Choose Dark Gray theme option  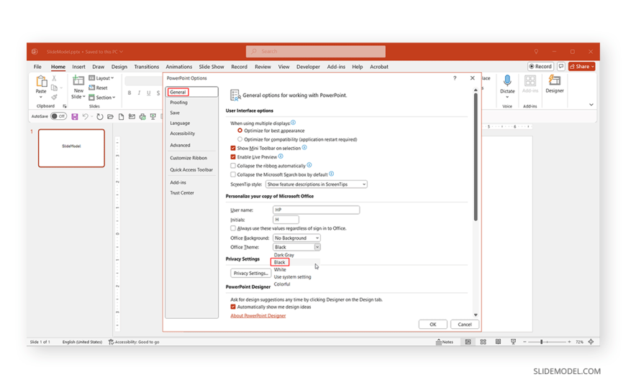point(283,255)
